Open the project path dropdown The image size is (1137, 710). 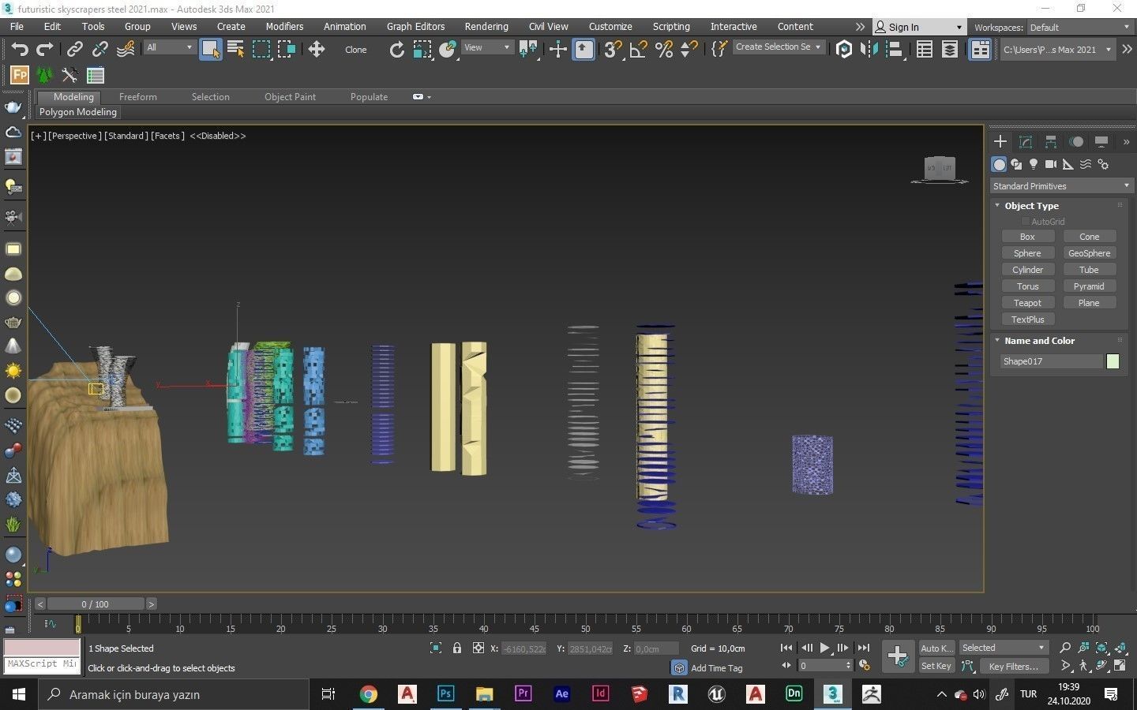point(1056,50)
